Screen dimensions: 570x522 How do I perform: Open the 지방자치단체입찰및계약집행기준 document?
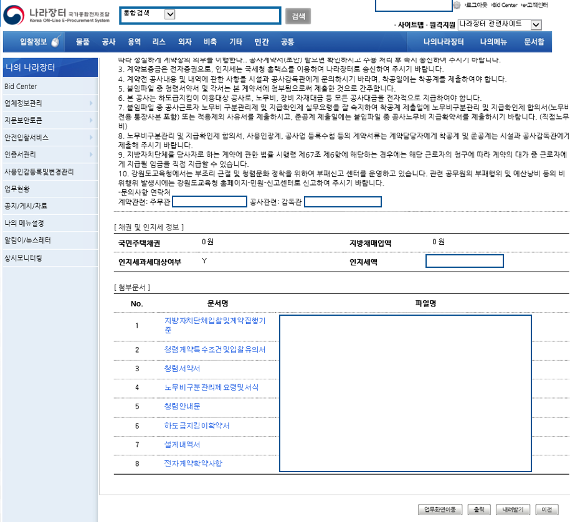215,325
